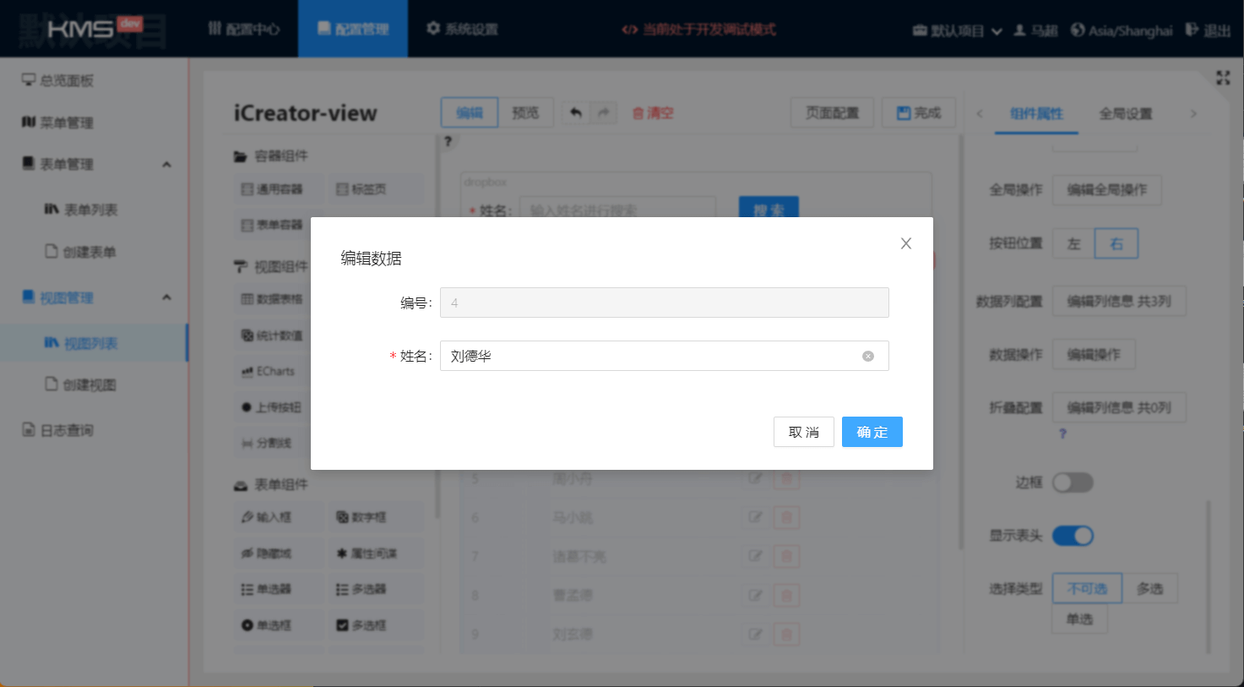Viewport: 1244px width, 687px height.
Task: Toggle the 边框 switch on
Action: point(1072,483)
